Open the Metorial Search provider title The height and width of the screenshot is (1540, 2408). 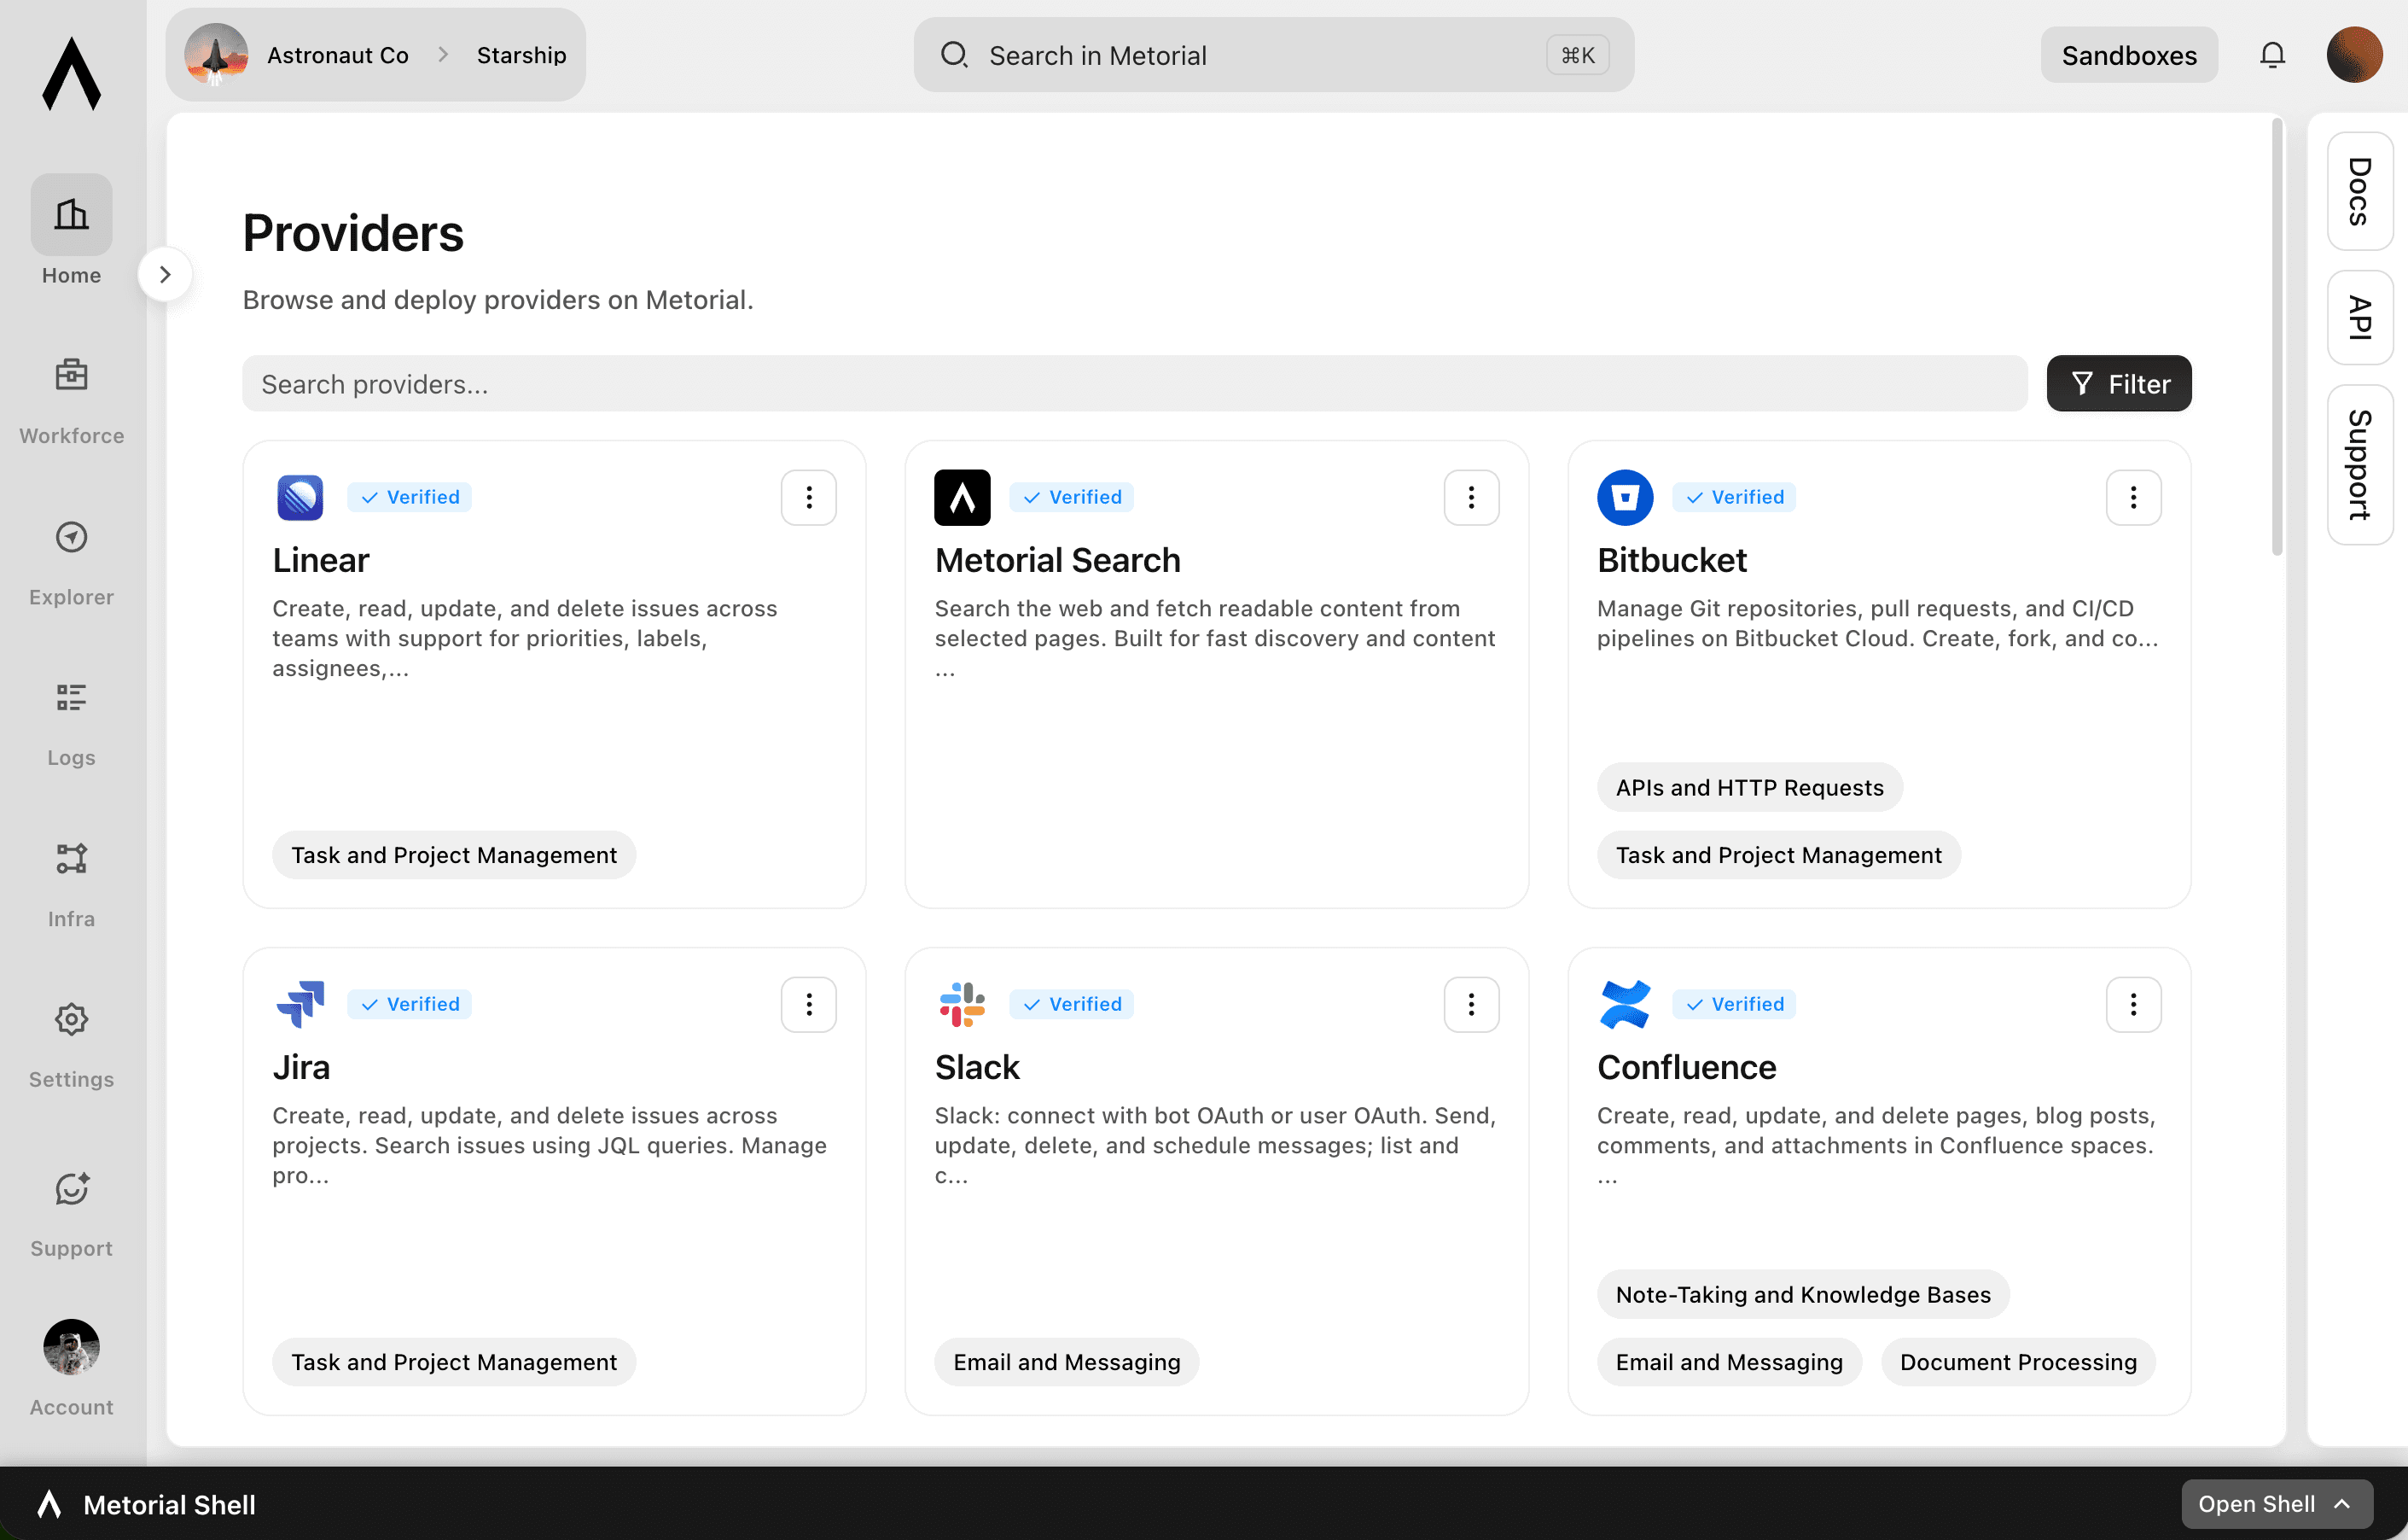pyautogui.click(x=1057, y=560)
